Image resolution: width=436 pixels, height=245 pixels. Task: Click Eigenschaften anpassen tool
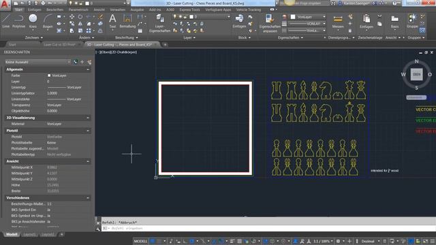(x=270, y=23)
